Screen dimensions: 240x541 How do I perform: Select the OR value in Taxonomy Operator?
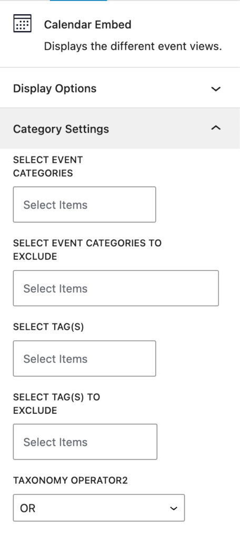pyautogui.click(x=98, y=508)
